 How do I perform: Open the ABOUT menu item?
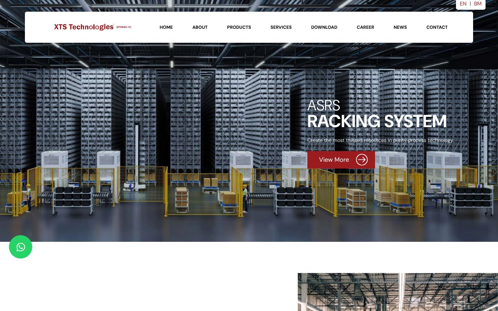[x=200, y=27]
